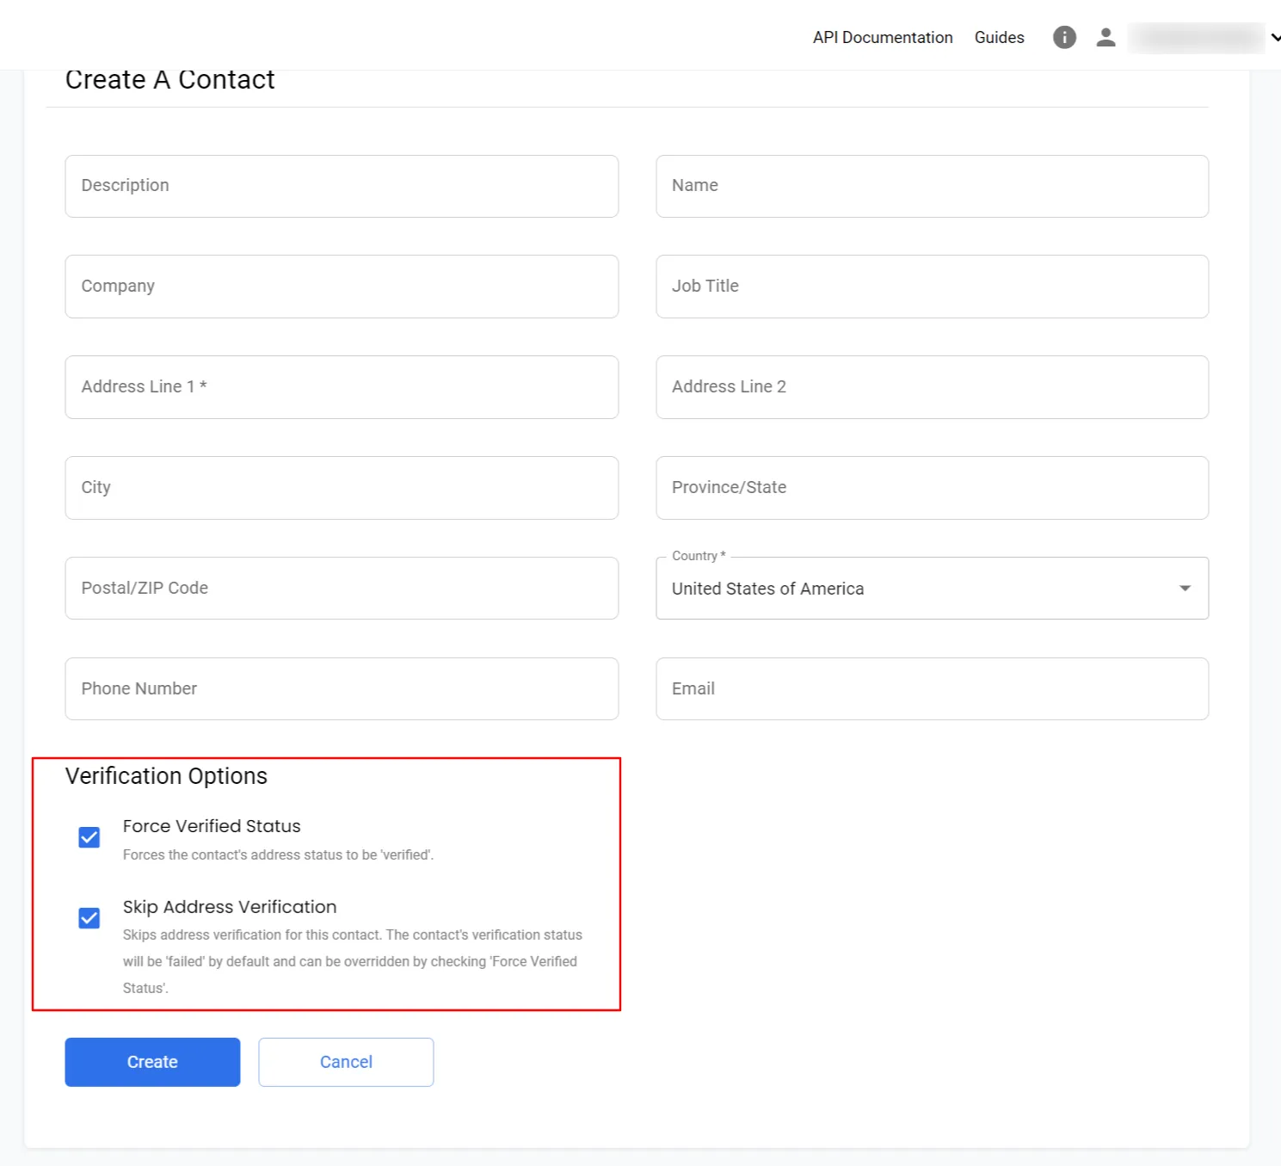Focus the Email field
This screenshot has width=1281, height=1166.
pyautogui.click(x=932, y=688)
